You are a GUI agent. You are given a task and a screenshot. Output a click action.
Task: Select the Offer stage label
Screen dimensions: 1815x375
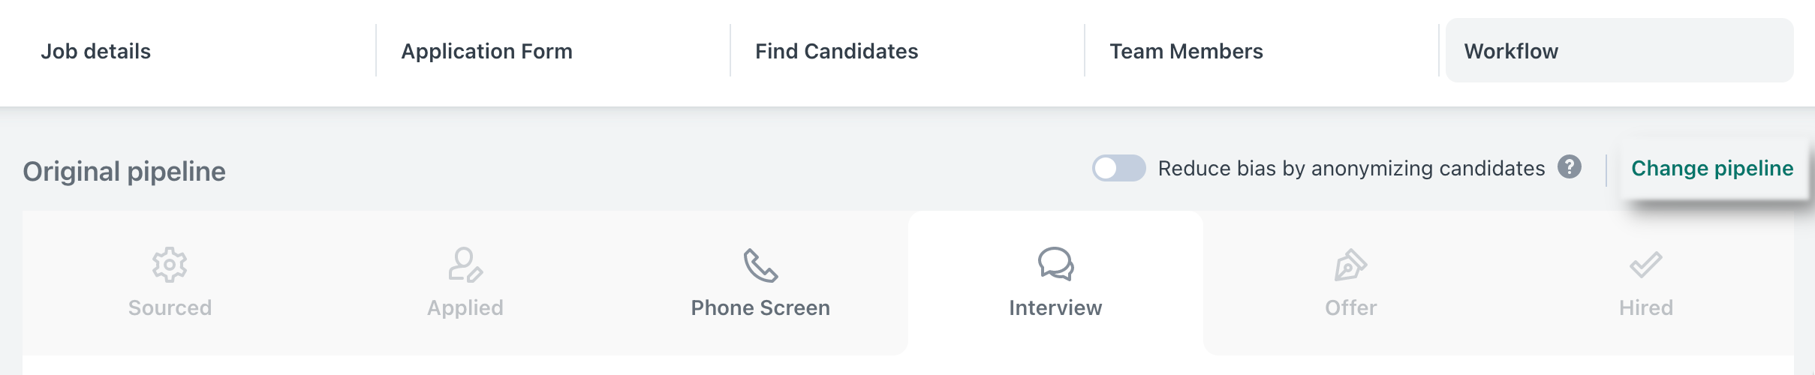click(1350, 307)
